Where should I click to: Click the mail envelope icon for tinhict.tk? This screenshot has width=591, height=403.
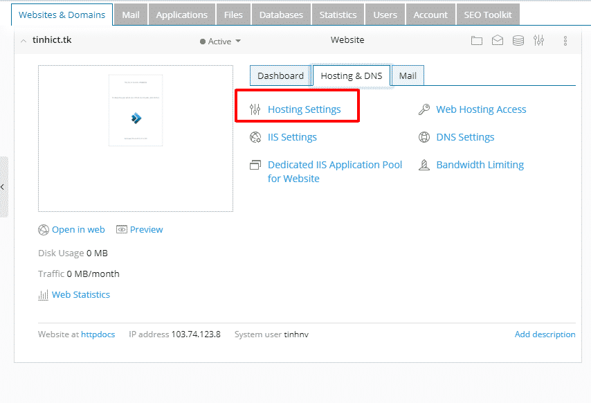pos(498,40)
